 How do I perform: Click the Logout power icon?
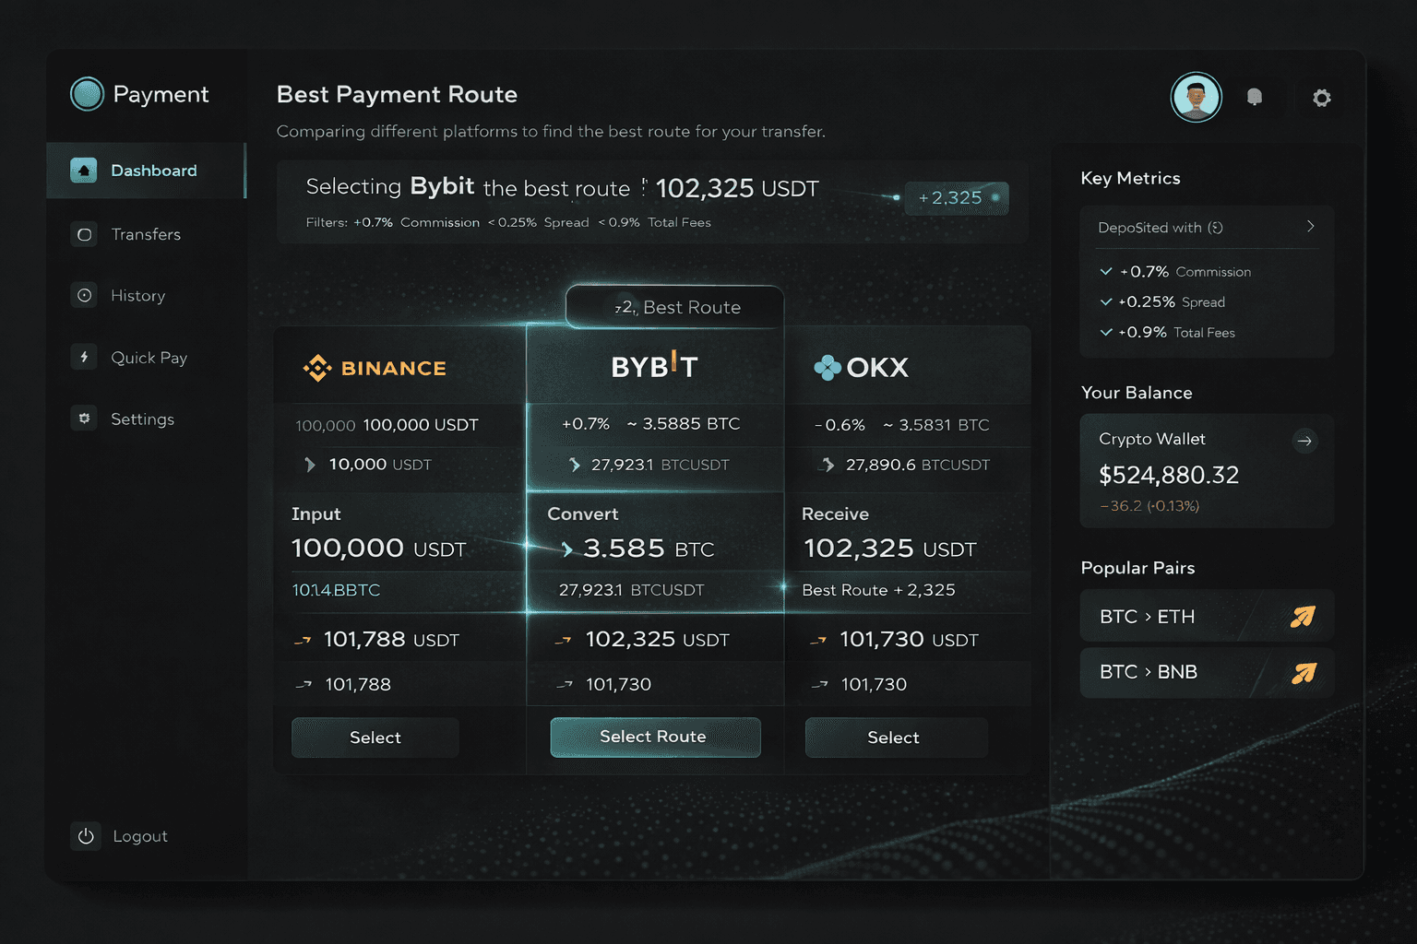[86, 836]
